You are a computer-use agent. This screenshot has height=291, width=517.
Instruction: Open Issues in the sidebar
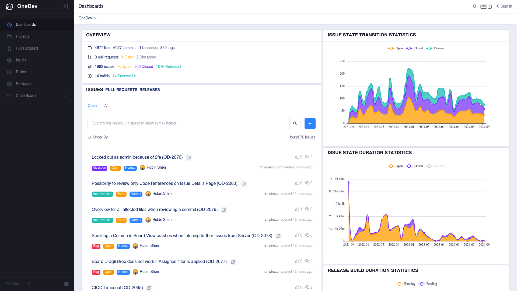(37, 60)
